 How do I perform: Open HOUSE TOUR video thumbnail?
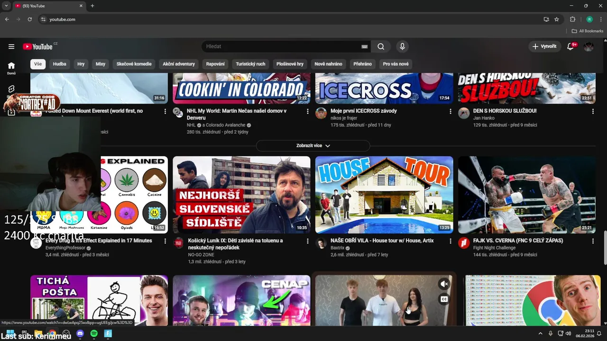pos(384,195)
